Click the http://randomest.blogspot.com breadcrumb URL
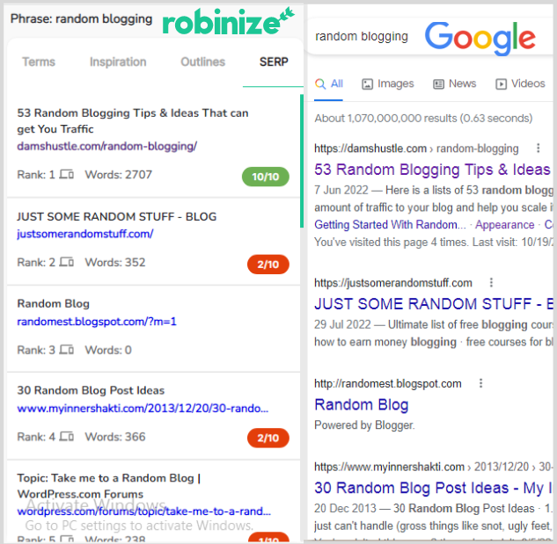Viewport: 557px width, 544px height. coord(388,383)
